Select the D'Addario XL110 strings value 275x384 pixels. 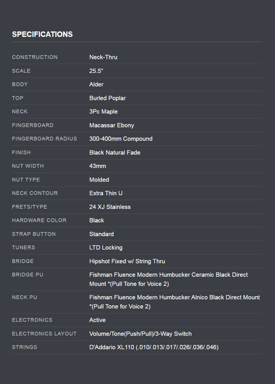[154, 347]
